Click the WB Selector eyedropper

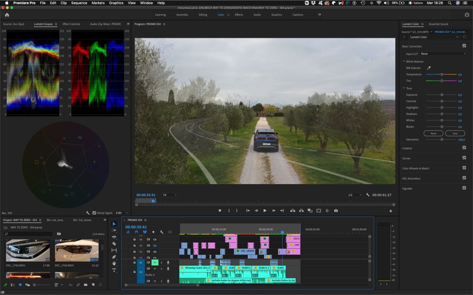[x=429, y=68]
